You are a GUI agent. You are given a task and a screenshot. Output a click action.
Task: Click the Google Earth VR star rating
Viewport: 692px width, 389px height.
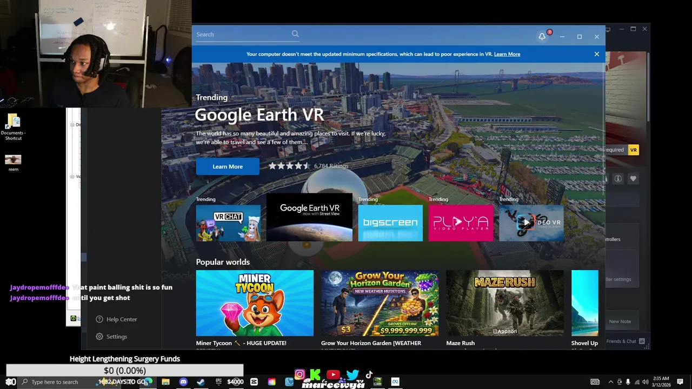point(289,166)
